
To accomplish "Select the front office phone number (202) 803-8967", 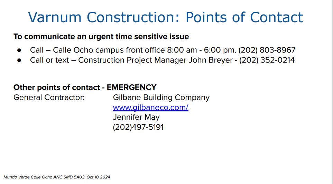I will [x=267, y=50].
